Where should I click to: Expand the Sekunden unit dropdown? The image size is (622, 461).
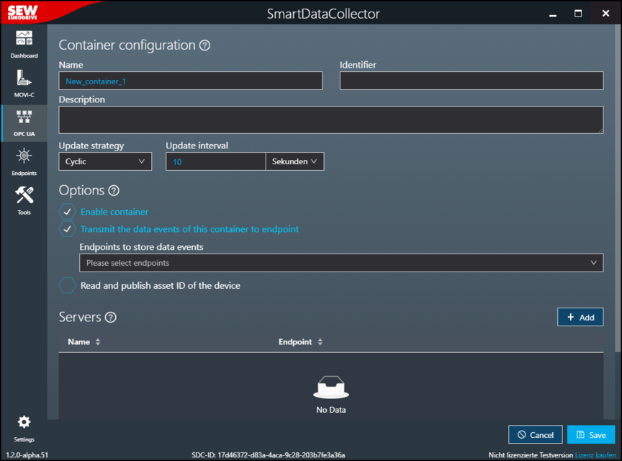pyautogui.click(x=294, y=162)
